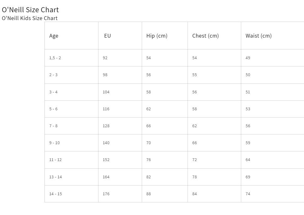
Task: Click the waist value 69 cell
Action: (x=273, y=177)
